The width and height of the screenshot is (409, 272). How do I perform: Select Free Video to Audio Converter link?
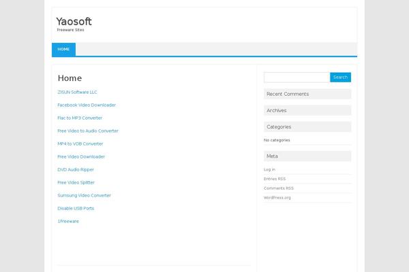[88, 131]
